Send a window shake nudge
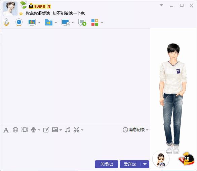The width and height of the screenshot is (197, 171). click(25, 130)
